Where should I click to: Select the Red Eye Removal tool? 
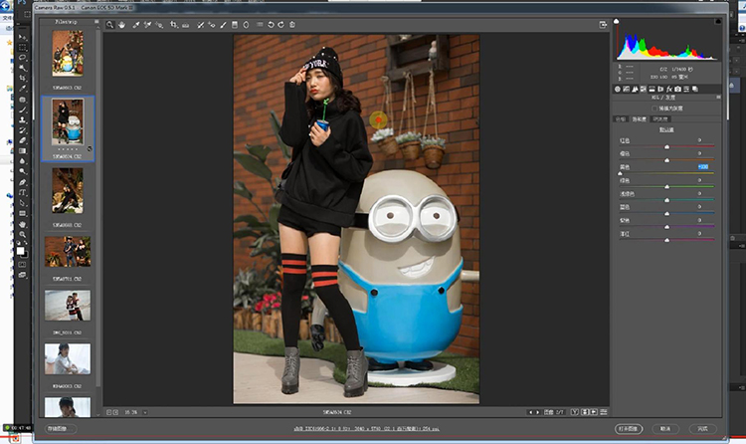click(212, 25)
